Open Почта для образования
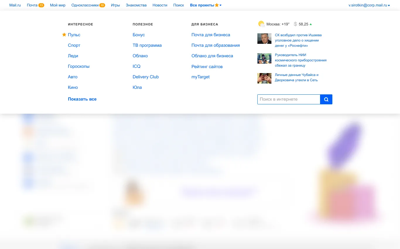 [x=216, y=45]
